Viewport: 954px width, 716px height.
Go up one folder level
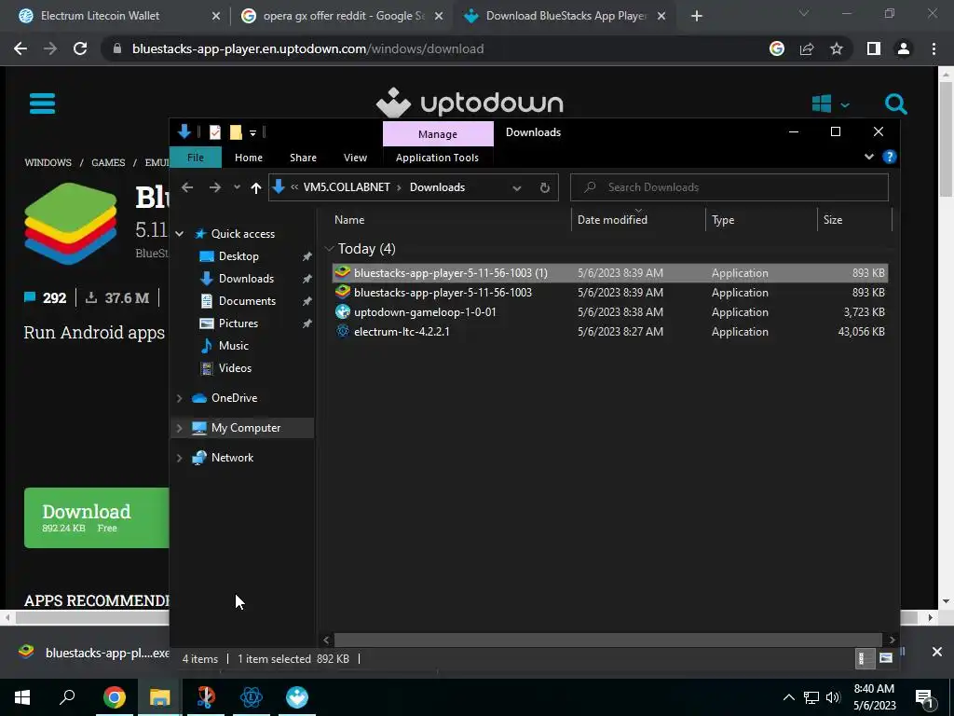(256, 187)
